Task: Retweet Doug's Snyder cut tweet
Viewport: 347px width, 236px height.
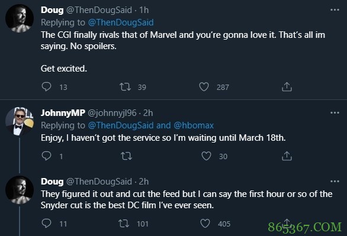Action: 124,224
